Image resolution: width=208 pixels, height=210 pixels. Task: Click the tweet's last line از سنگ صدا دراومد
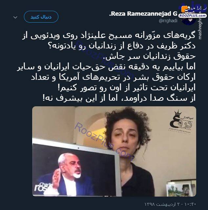click(x=119, y=98)
